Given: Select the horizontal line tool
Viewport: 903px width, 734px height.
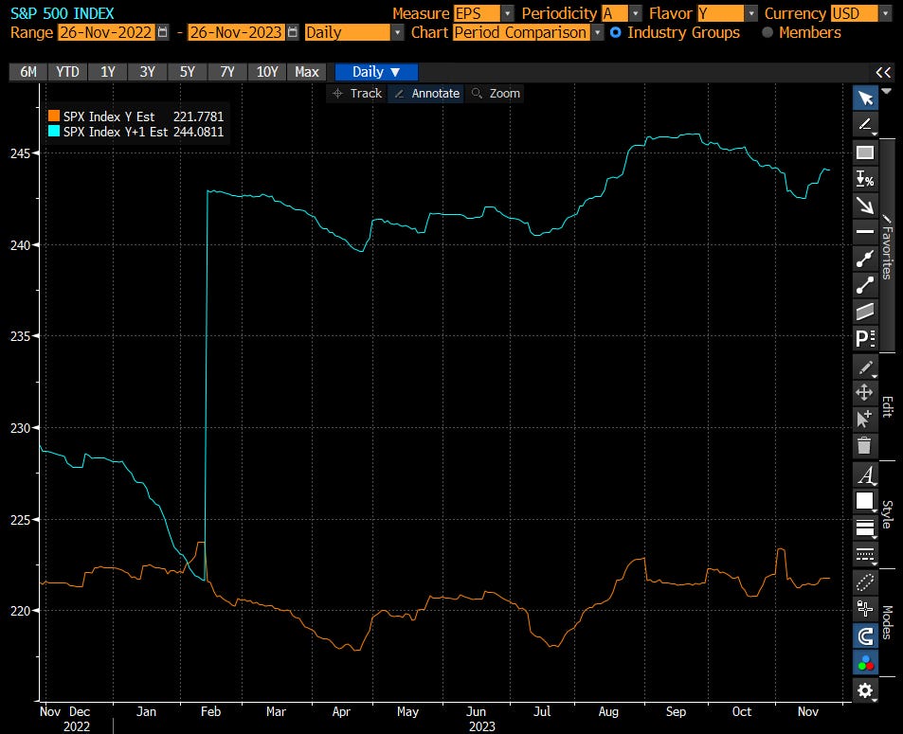Looking at the screenshot, I should [x=865, y=232].
